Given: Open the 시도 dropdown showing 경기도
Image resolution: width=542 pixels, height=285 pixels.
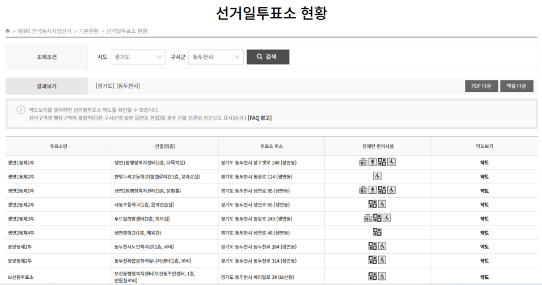Looking at the screenshot, I should point(138,57).
